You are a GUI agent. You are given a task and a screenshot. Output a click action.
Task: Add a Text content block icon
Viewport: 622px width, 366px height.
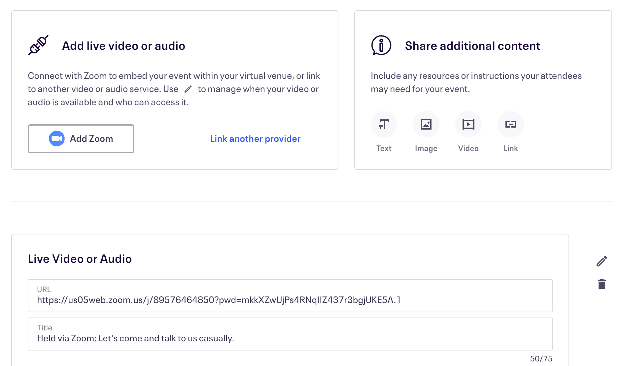pos(384,124)
